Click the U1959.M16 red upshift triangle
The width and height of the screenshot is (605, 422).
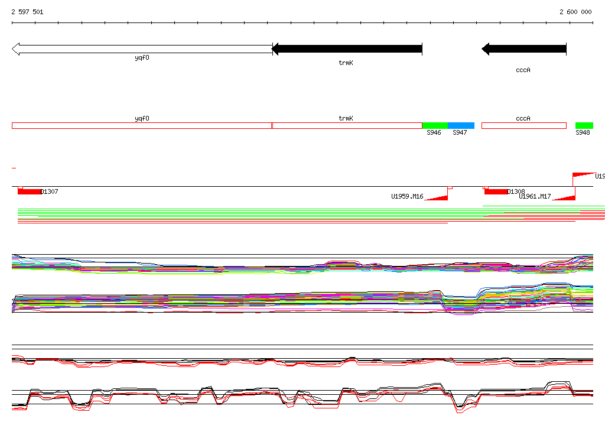click(x=437, y=197)
